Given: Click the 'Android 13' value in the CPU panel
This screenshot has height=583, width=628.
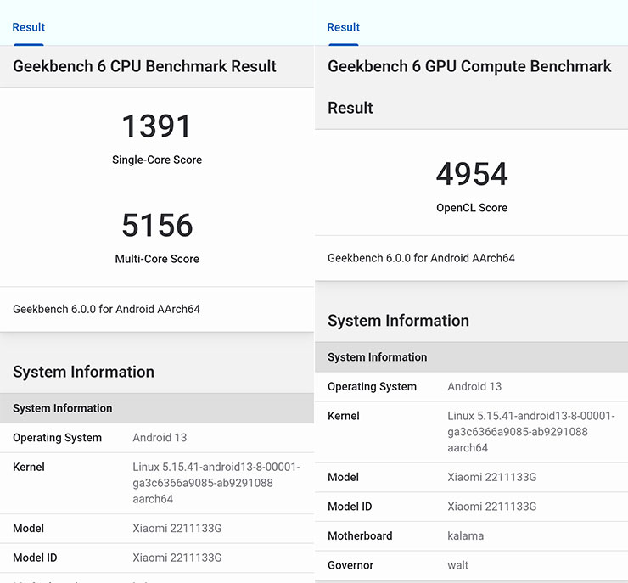Looking at the screenshot, I should [x=160, y=438].
